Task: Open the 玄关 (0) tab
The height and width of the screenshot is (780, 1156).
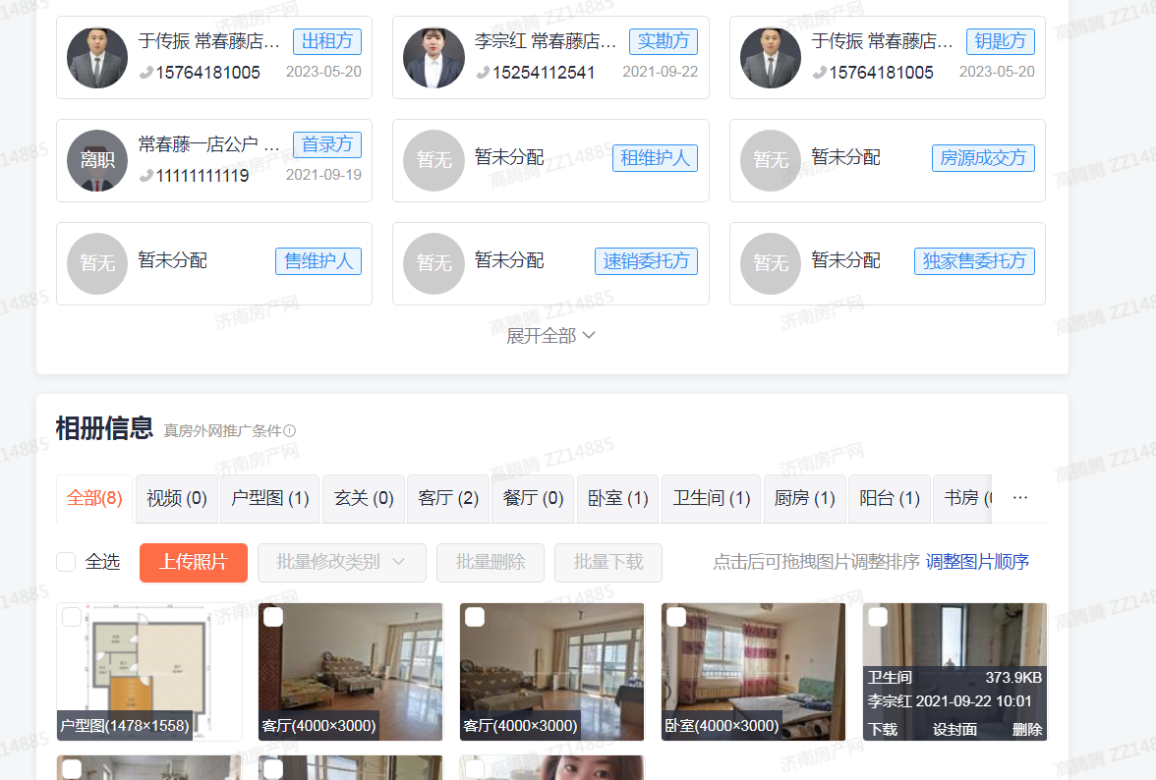Action: coord(364,499)
